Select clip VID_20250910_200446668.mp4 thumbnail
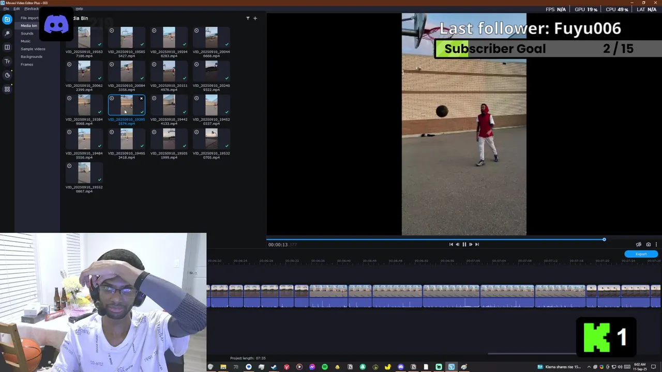Image resolution: width=662 pixels, height=372 pixels. coord(212,37)
